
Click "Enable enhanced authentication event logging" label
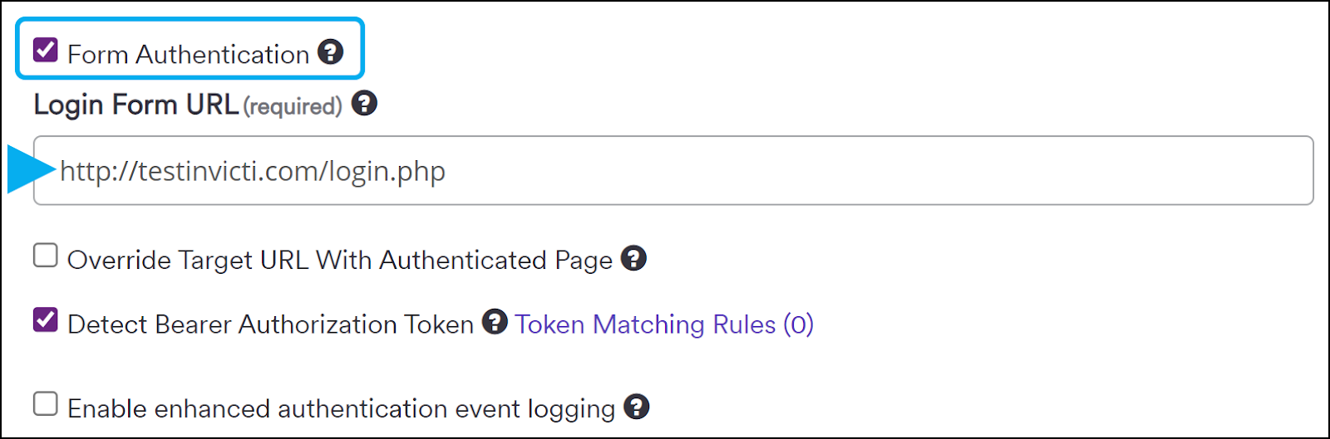click(341, 409)
